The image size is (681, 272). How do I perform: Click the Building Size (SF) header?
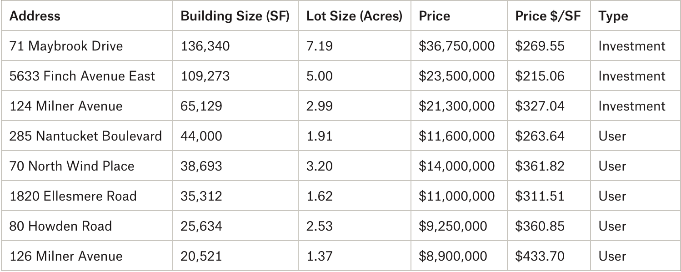click(x=235, y=16)
